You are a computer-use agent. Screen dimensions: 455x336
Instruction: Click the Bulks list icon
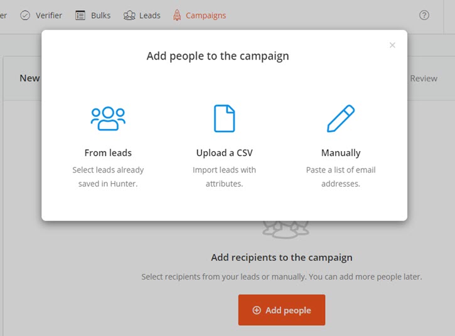point(80,16)
